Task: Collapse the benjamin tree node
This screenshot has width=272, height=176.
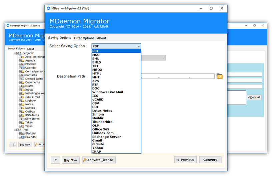Action: pos(15,53)
